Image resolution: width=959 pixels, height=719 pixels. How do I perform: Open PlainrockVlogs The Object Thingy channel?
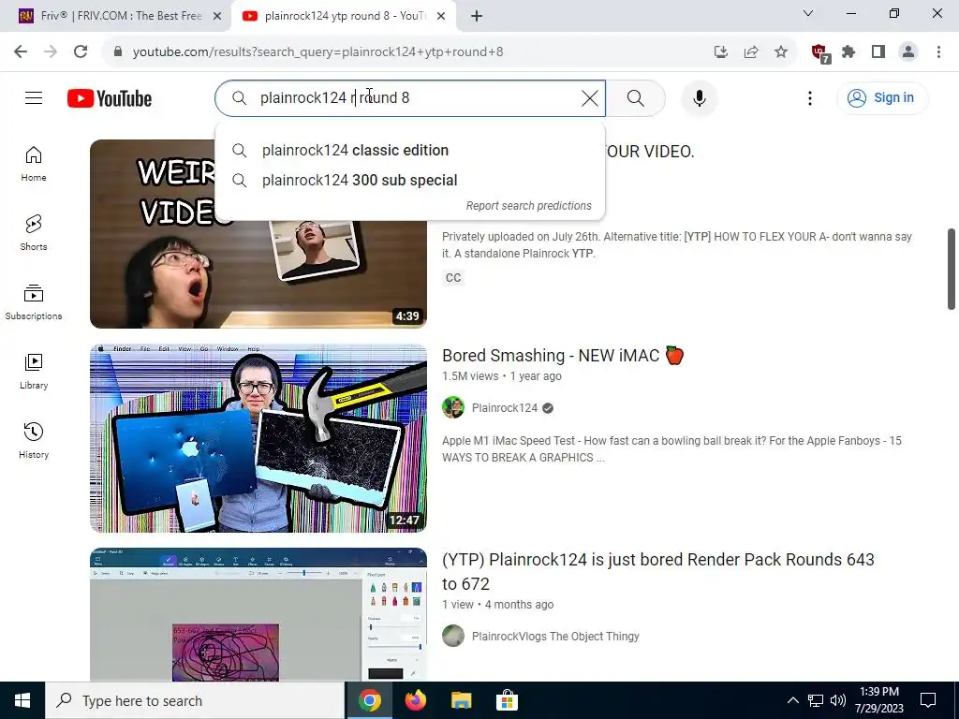point(555,637)
